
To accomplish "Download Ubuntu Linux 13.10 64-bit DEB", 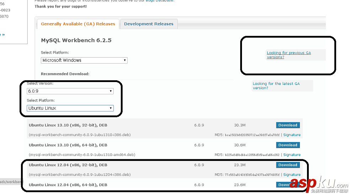I will coord(288,145).
